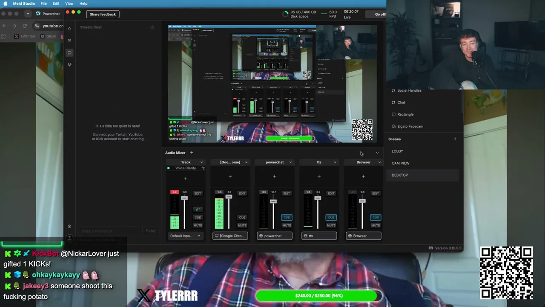Click the Elgato Facecam camera icon
The height and width of the screenshot is (307, 545).
pos(393,126)
